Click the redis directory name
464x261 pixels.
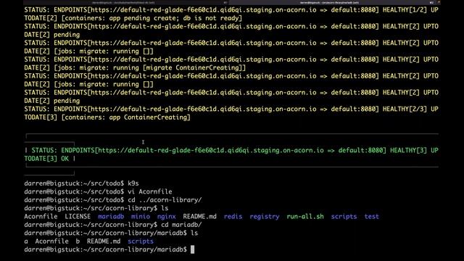click(x=233, y=216)
